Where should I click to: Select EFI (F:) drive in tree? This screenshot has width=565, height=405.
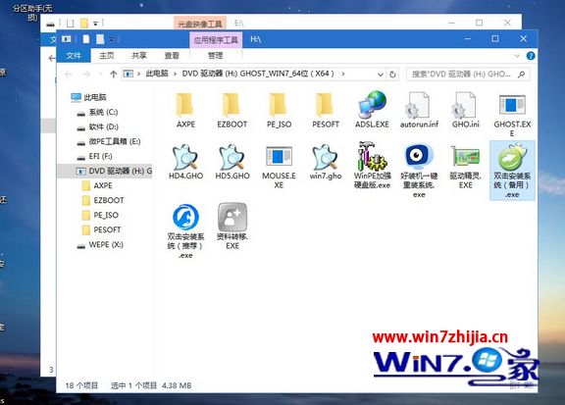coord(94,156)
